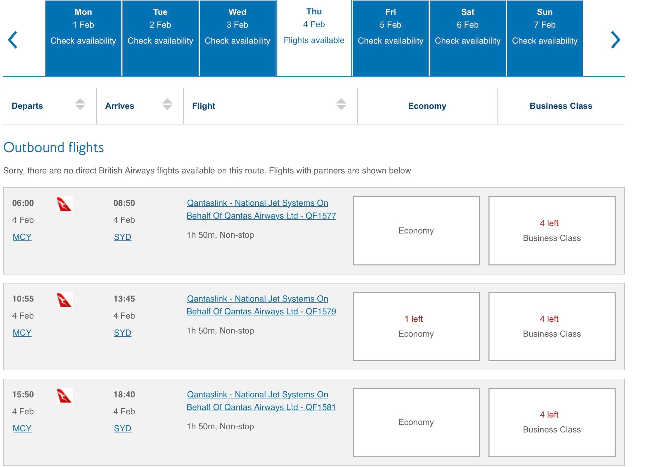Screen dimensions: 647x467
Task: Go to previous week with left chevron
Action: (x=13, y=40)
